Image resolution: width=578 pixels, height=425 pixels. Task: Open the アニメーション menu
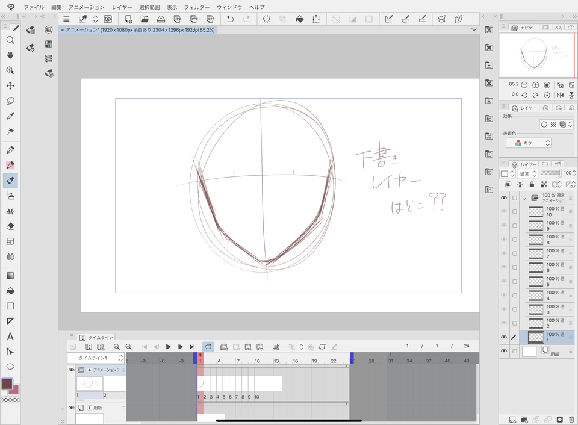[x=86, y=7]
